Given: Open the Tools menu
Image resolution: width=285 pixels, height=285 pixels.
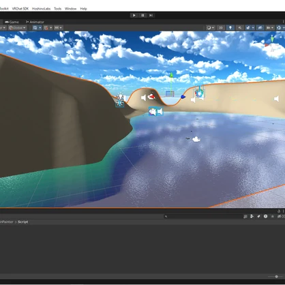Looking at the screenshot, I should pyautogui.click(x=58, y=9).
